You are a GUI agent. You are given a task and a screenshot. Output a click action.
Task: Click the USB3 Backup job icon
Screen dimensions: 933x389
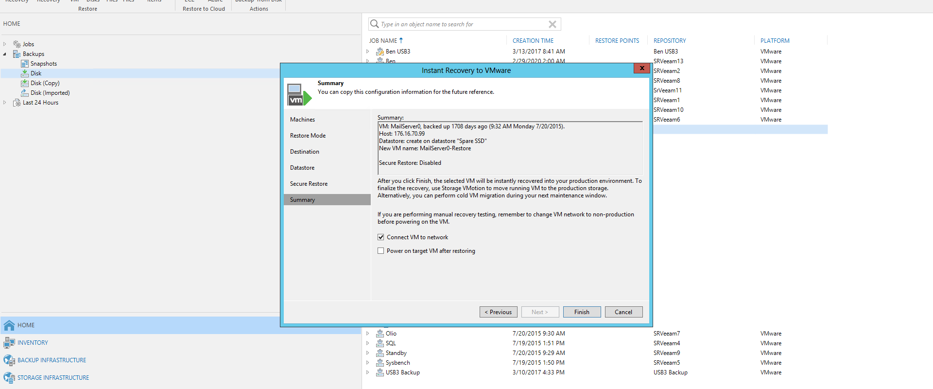point(380,372)
